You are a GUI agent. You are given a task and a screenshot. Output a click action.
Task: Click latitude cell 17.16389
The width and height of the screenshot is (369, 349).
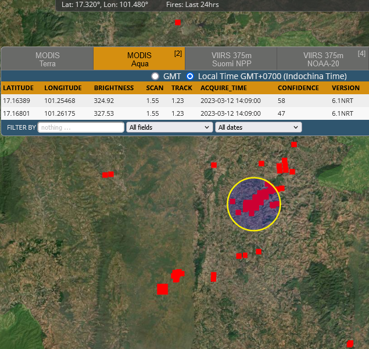click(x=16, y=101)
